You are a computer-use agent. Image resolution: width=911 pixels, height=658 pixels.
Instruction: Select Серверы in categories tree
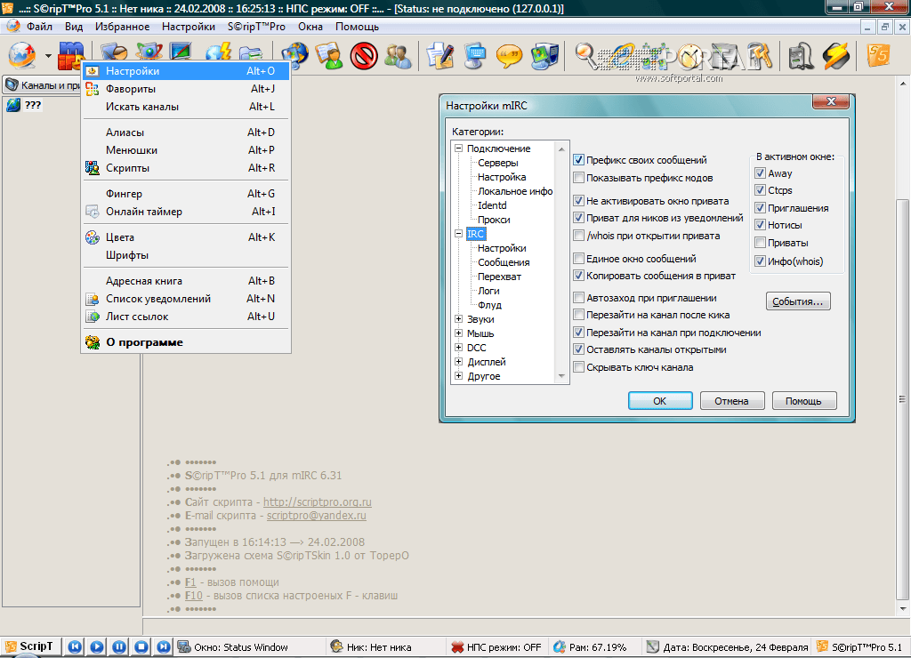click(x=498, y=163)
